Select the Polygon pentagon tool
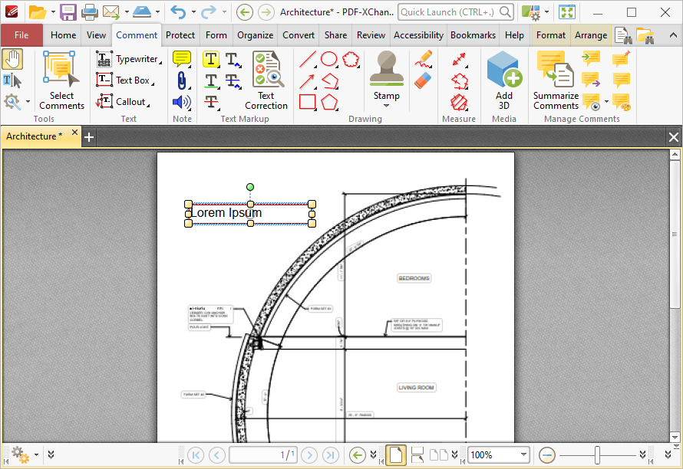683x469 pixels. tap(329, 102)
